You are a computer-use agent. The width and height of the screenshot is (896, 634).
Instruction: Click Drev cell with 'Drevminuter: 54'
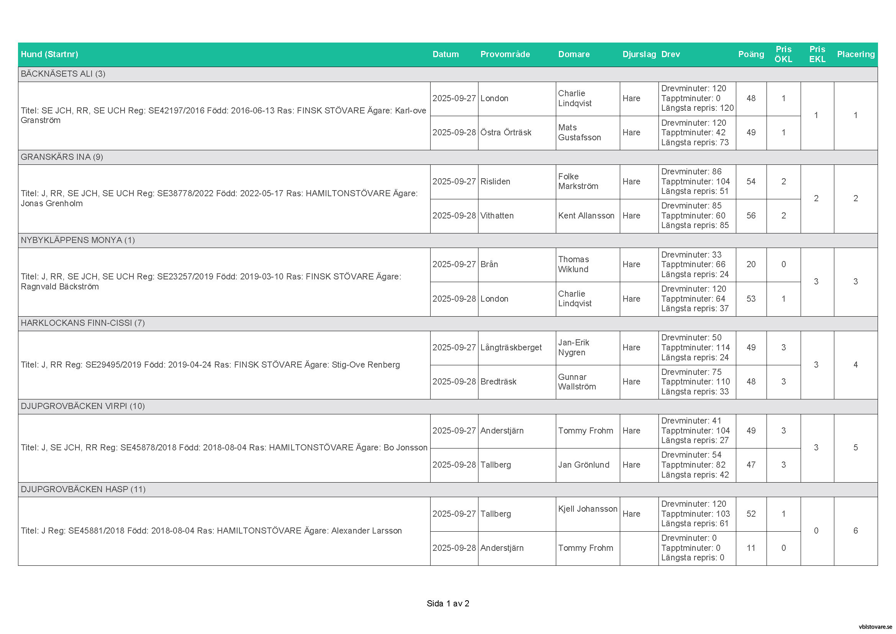697,465
